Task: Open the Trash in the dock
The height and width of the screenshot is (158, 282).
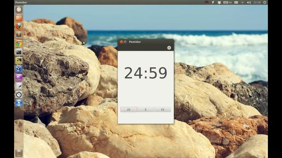Action: click(19, 153)
